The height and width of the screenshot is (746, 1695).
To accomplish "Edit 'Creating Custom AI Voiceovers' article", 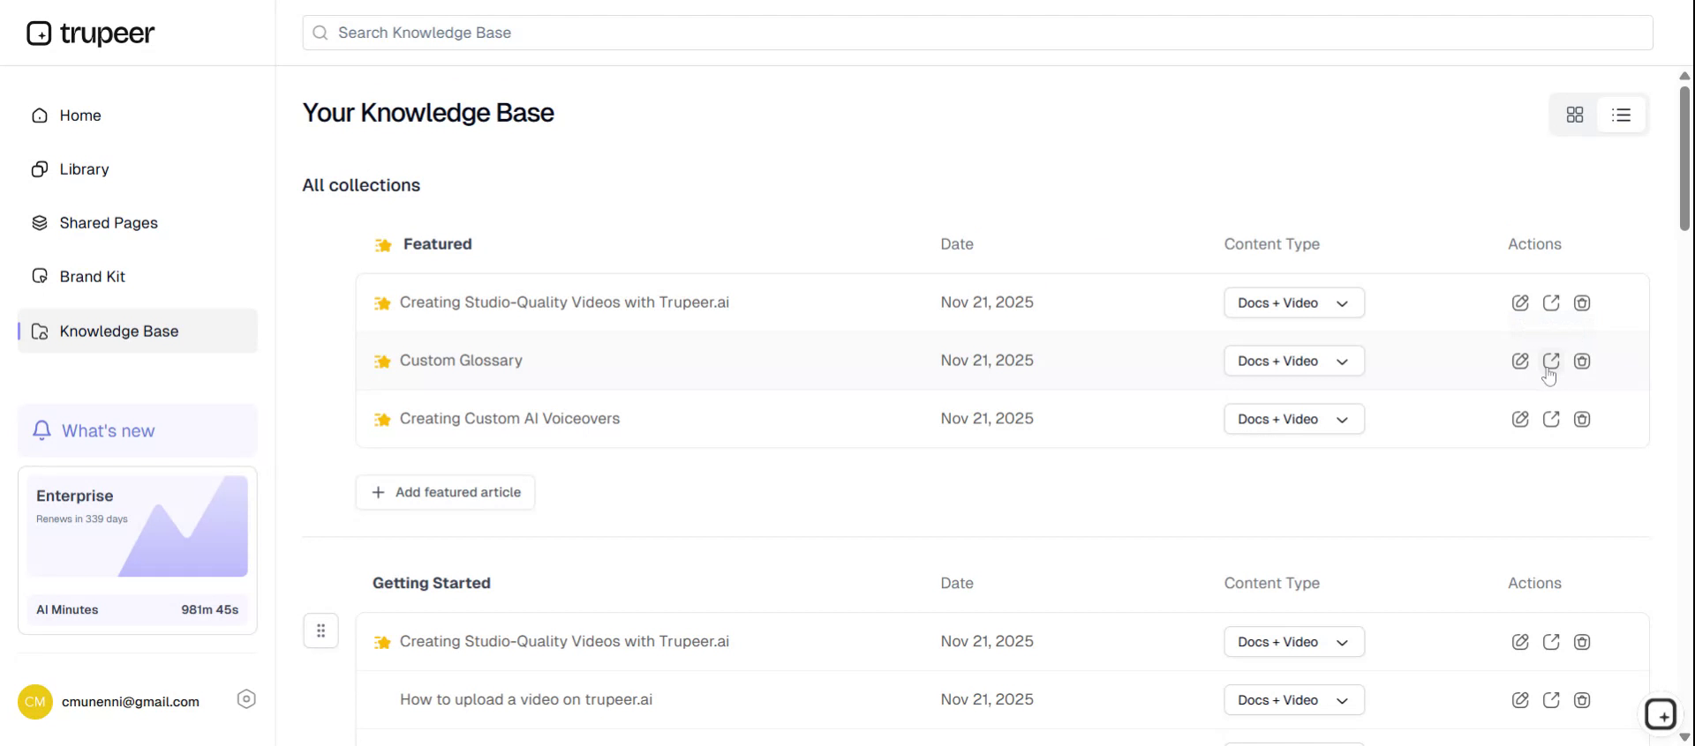I will (1520, 419).
